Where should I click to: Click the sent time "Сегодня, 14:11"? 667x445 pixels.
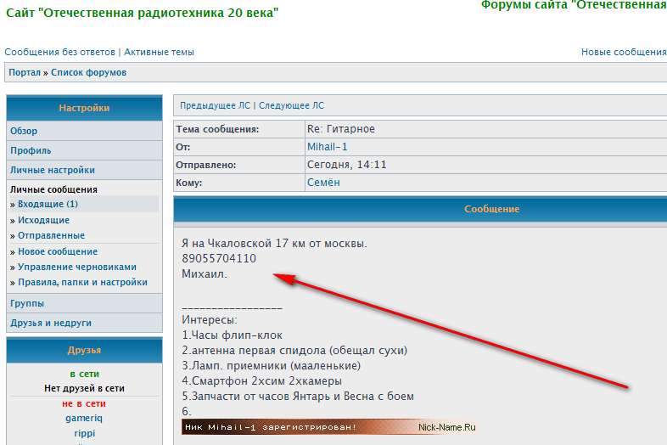click(347, 165)
